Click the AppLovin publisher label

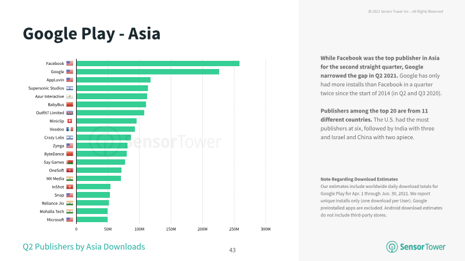tap(55, 80)
